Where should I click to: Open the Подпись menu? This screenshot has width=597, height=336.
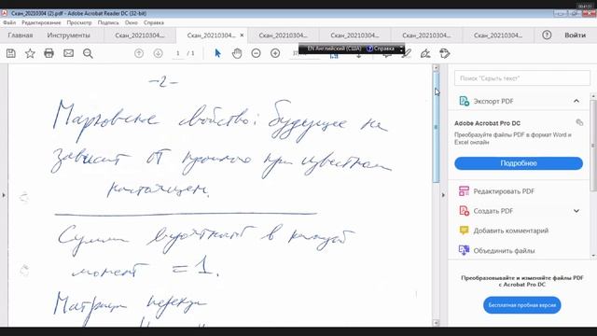[x=108, y=22]
